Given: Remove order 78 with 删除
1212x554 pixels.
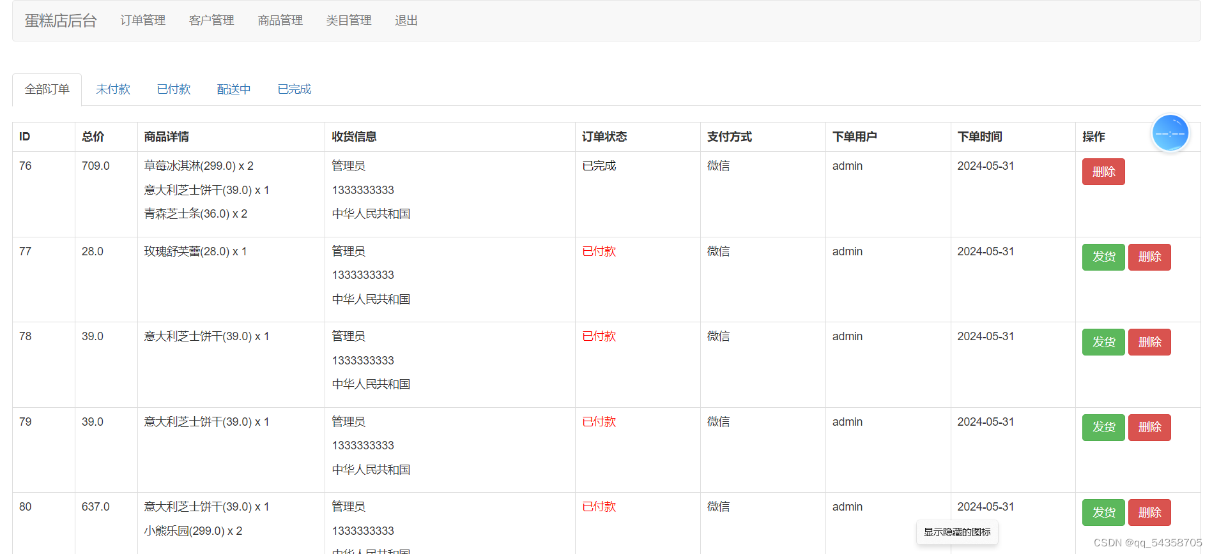Looking at the screenshot, I should (x=1149, y=342).
